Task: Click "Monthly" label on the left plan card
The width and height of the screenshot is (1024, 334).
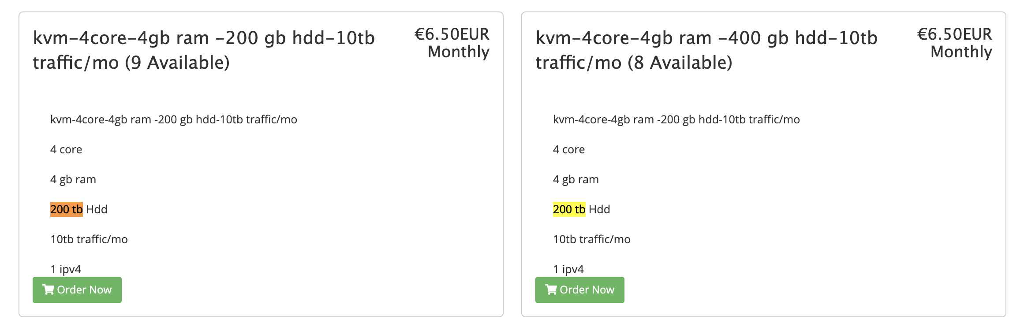Action: click(459, 52)
